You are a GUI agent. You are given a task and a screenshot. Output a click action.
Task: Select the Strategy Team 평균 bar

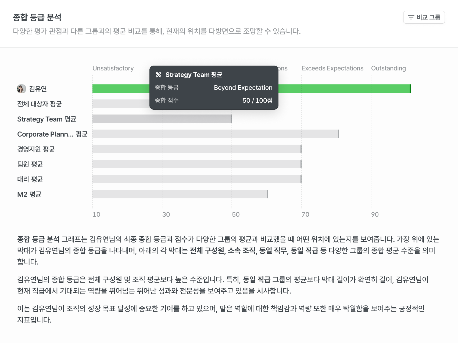[x=161, y=119]
